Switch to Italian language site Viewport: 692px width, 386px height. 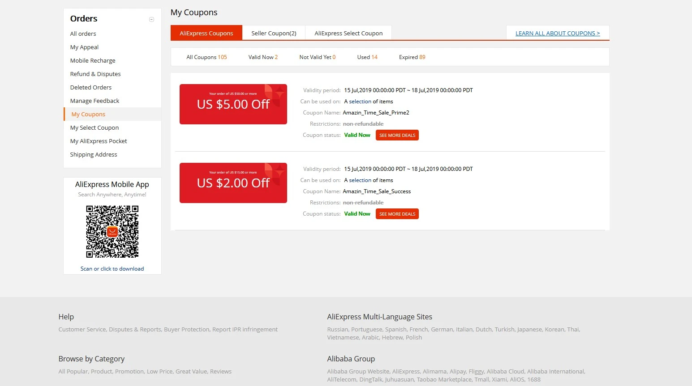pos(464,330)
